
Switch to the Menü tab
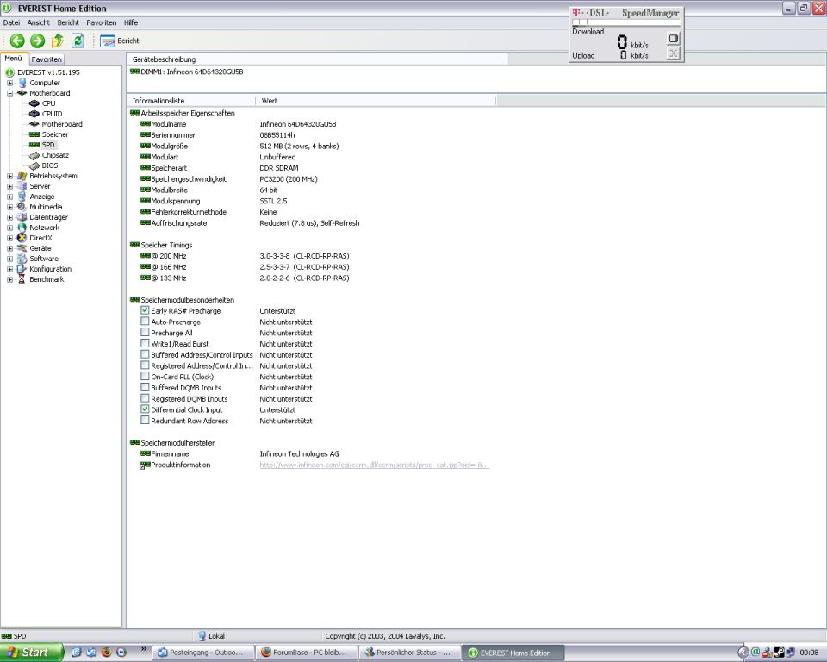point(13,59)
